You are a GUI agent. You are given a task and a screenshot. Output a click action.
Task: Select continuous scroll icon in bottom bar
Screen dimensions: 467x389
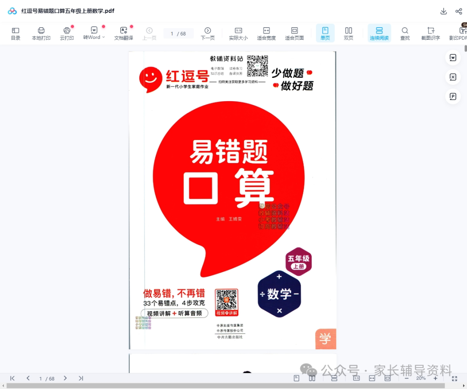[334, 378]
